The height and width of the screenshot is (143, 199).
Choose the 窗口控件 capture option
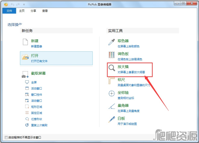[x=36, y=95]
